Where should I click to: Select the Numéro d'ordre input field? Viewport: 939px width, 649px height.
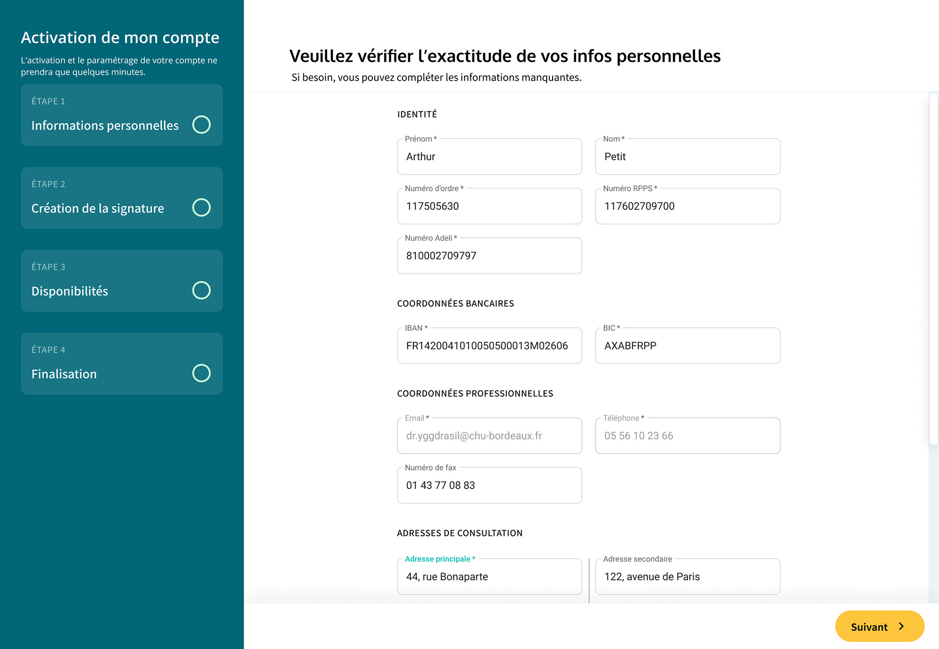click(x=490, y=206)
